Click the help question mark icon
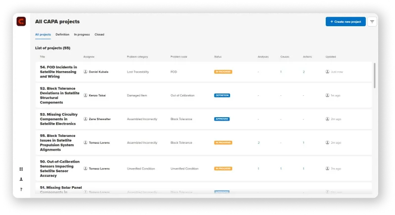 click(21, 189)
